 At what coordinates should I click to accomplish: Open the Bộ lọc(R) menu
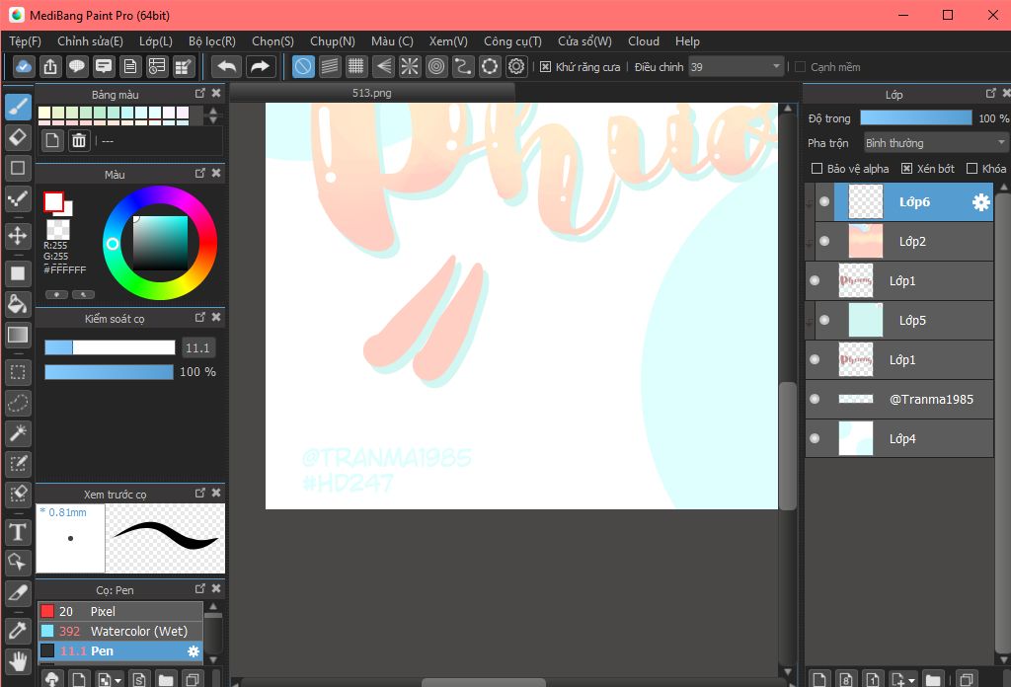212,41
